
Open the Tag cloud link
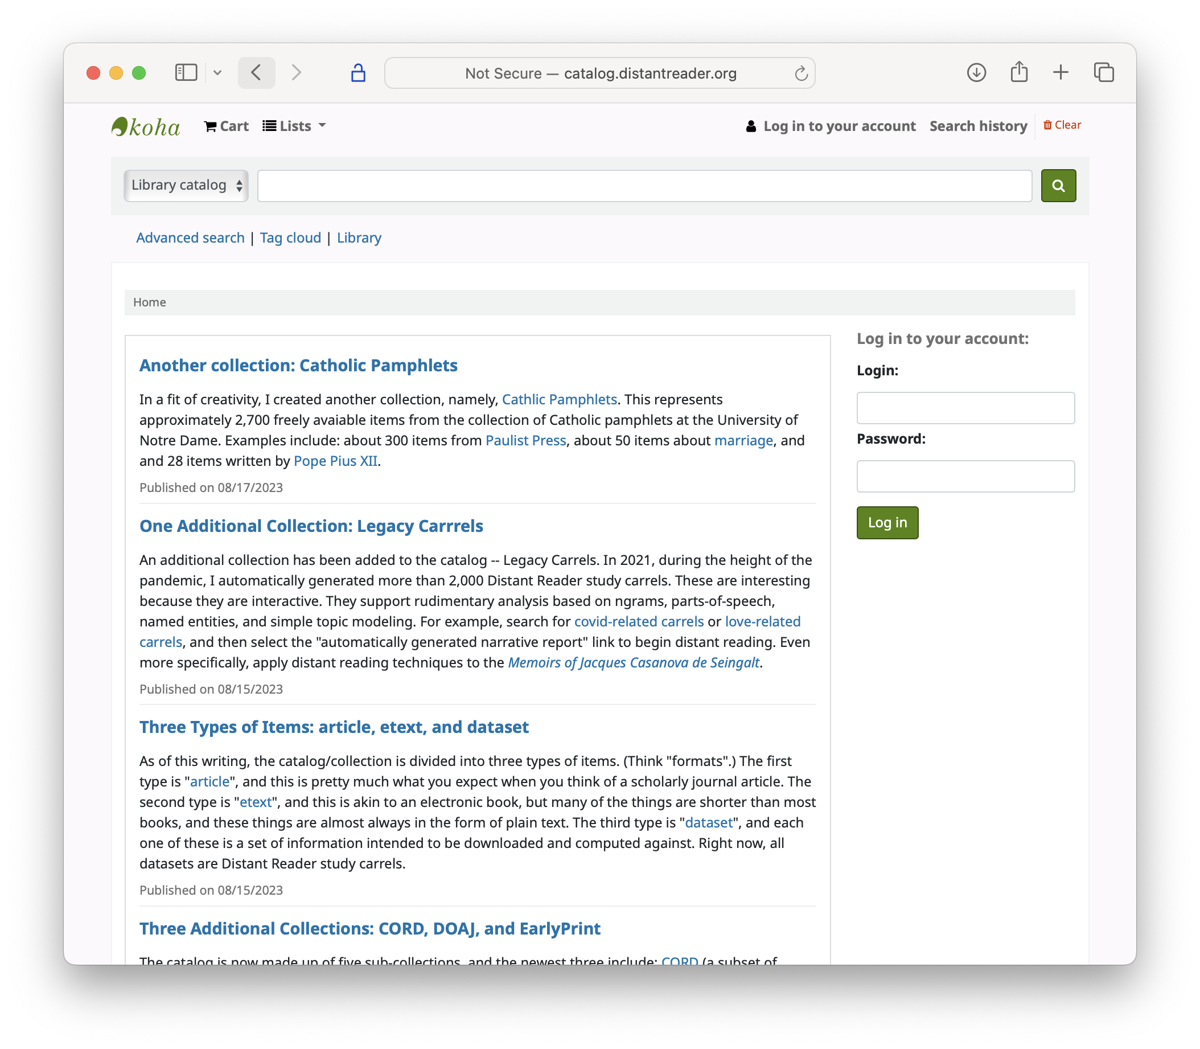290,238
